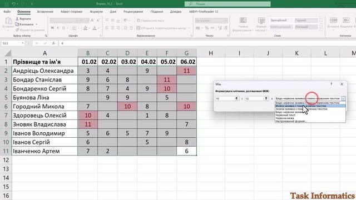Screen dimensions: 356x200
Task: Click the Copy (Копіювати) command
Action: pos(24,24)
